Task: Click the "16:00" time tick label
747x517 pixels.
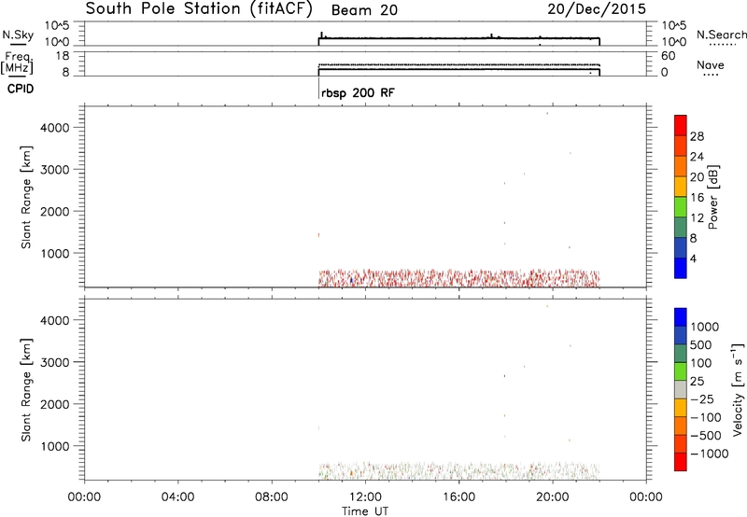Action: [x=458, y=497]
